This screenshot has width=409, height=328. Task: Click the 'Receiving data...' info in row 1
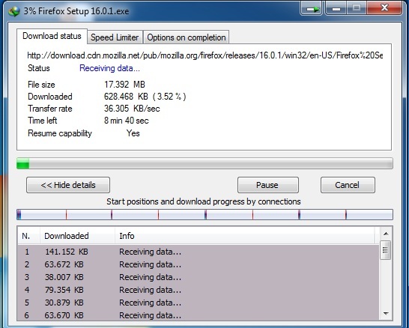[x=151, y=252]
